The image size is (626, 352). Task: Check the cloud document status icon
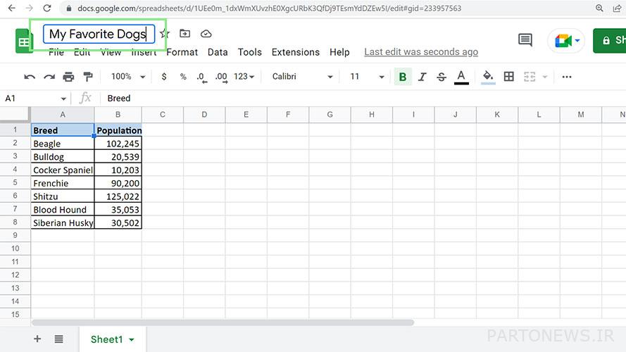(x=206, y=34)
